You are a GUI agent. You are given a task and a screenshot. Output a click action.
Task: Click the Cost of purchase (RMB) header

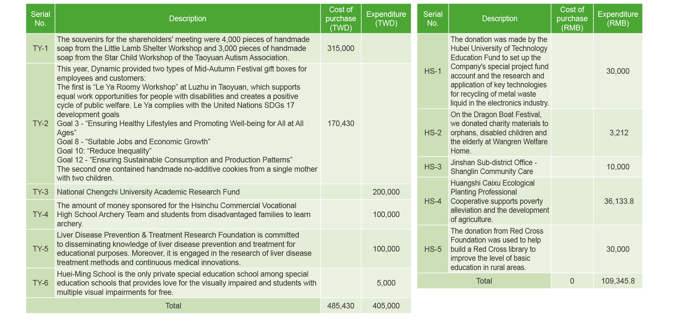(x=572, y=19)
